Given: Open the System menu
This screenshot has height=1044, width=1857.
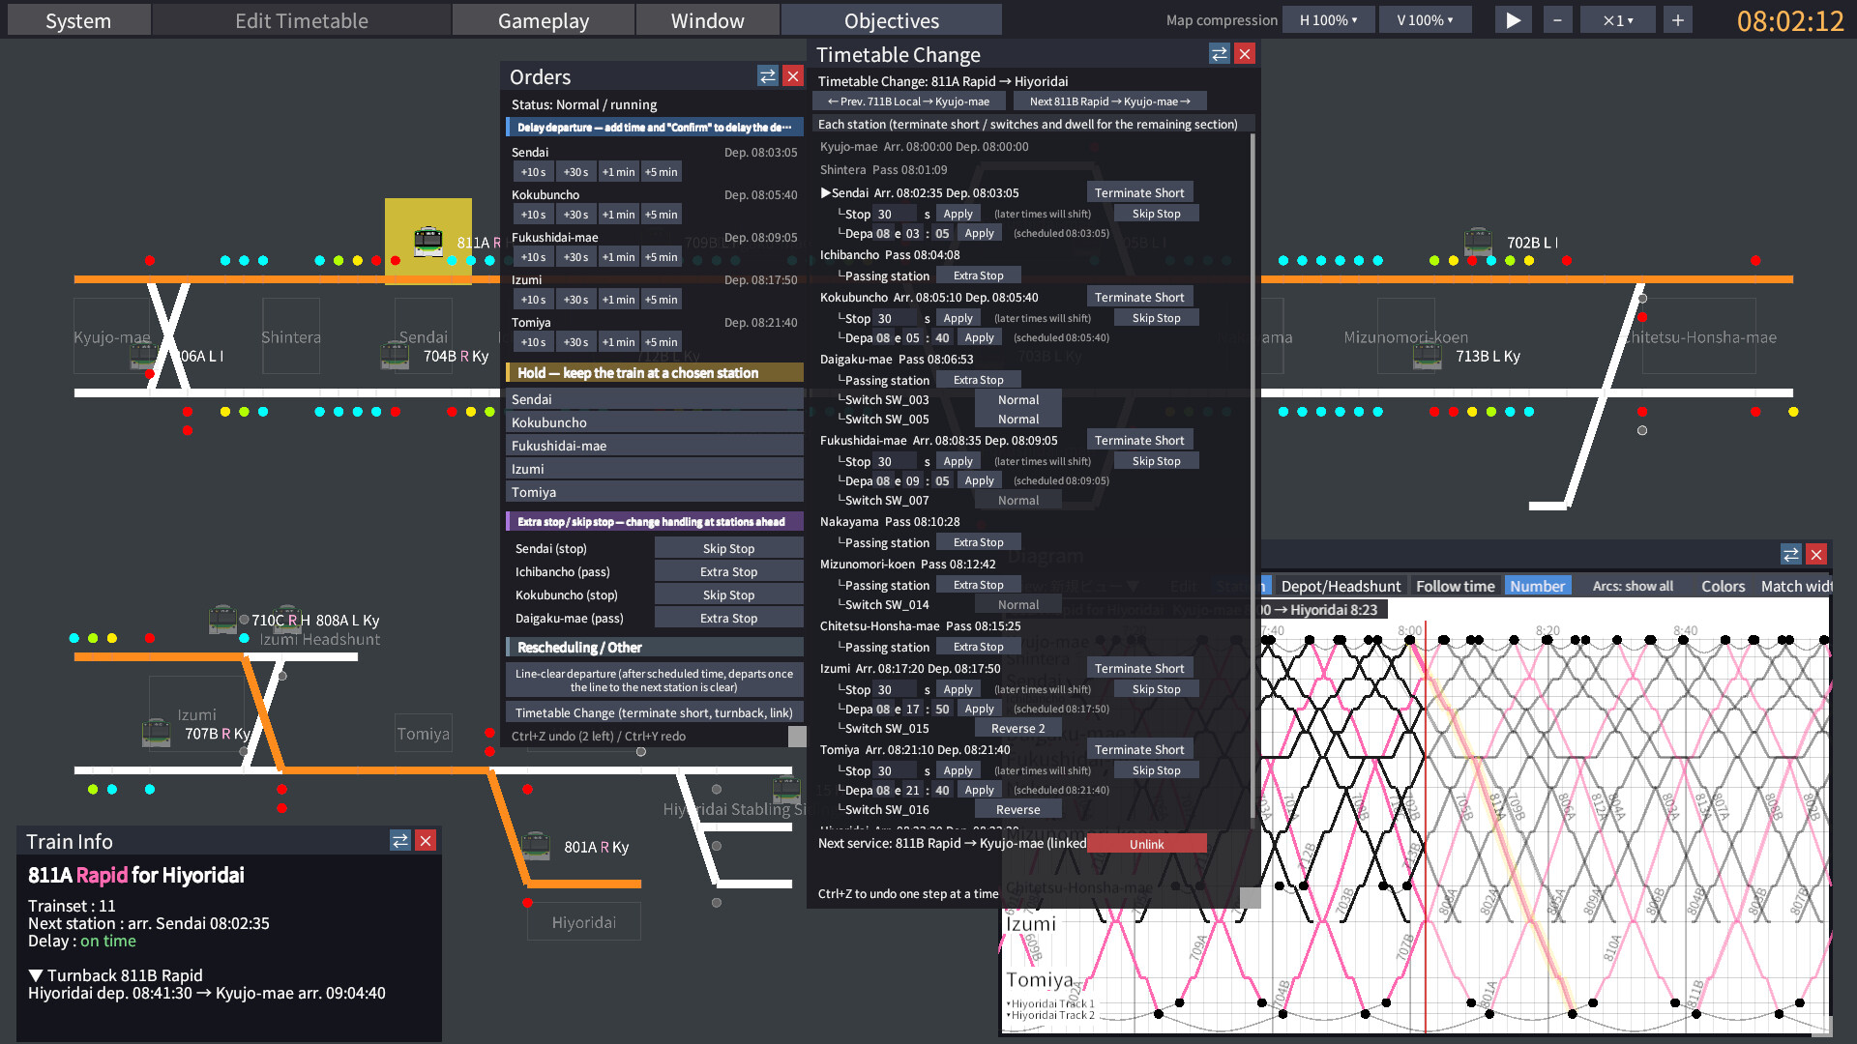Looking at the screenshot, I should 78,20.
